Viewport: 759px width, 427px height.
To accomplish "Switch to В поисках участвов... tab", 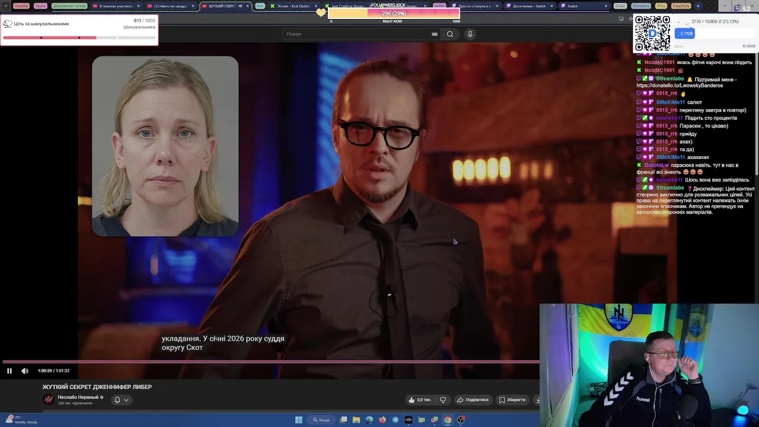I will click(115, 6).
